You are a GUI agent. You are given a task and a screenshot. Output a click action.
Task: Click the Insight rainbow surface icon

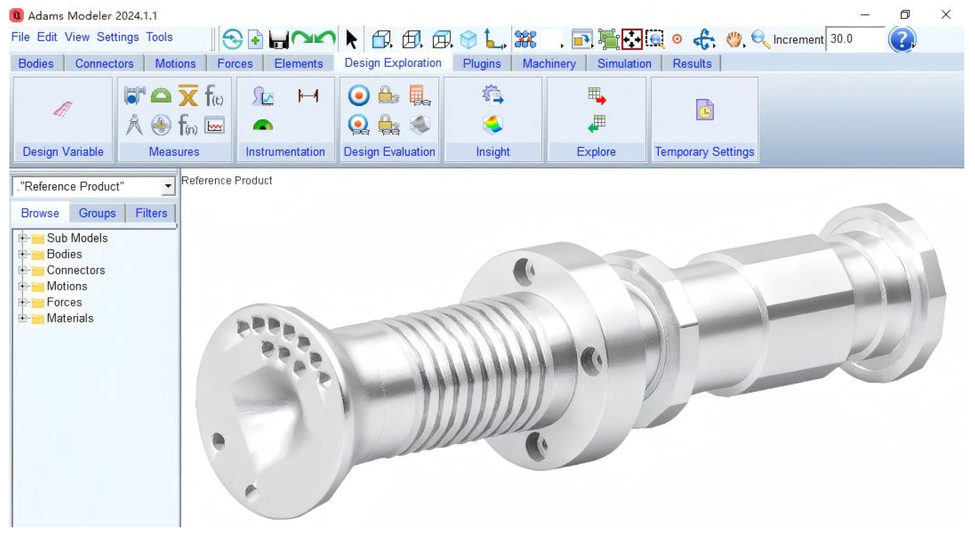[493, 124]
